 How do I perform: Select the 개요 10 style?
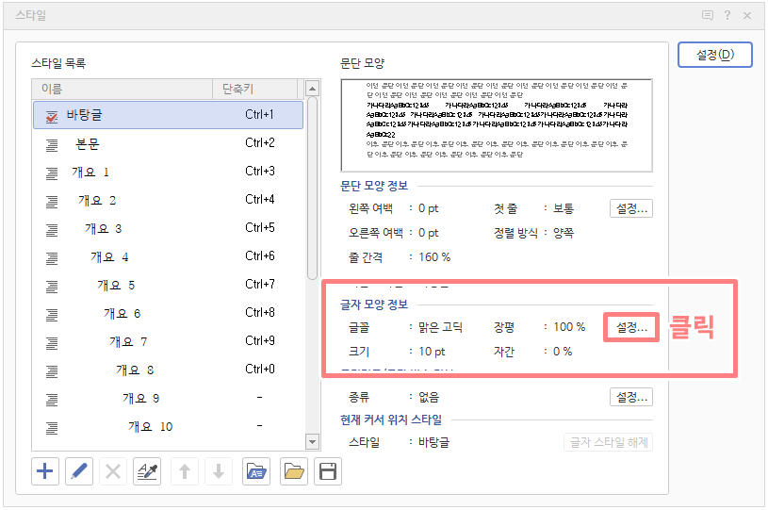pyautogui.click(x=168, y=427)
